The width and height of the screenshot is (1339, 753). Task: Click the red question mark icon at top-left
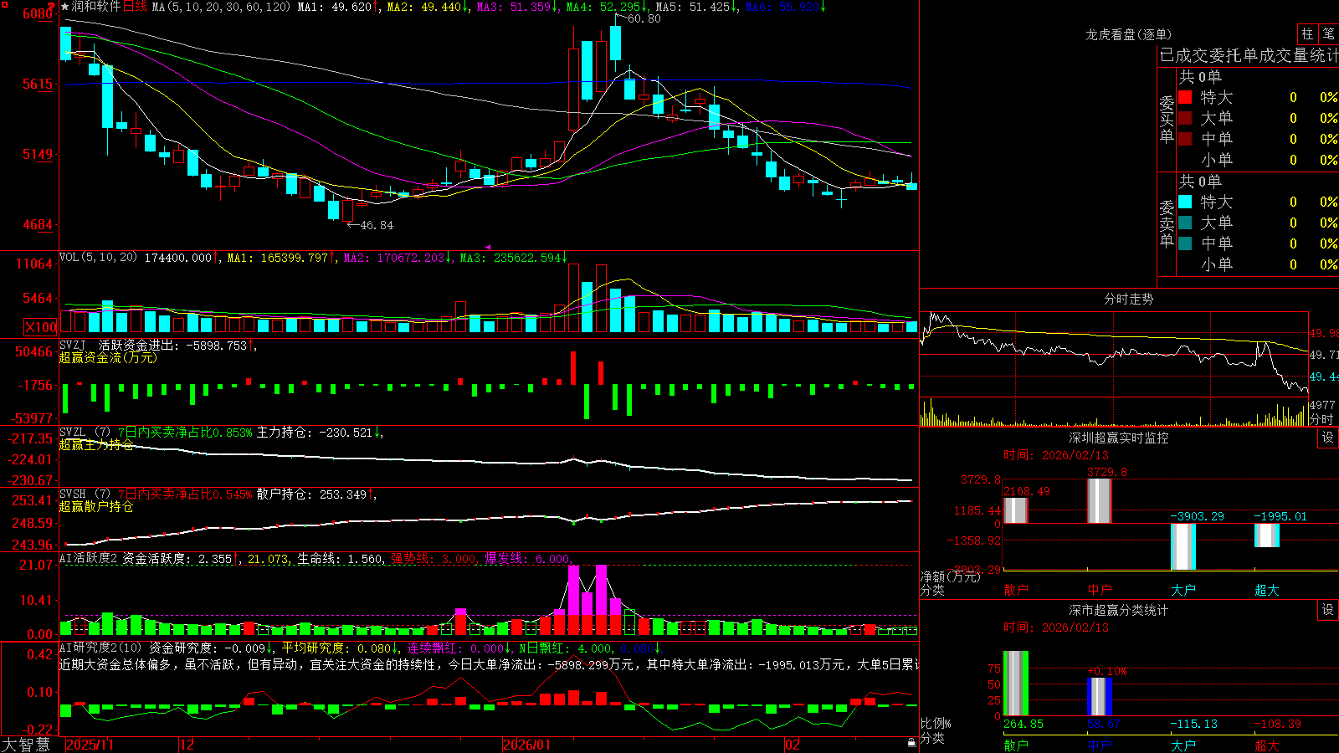(52, 7)
